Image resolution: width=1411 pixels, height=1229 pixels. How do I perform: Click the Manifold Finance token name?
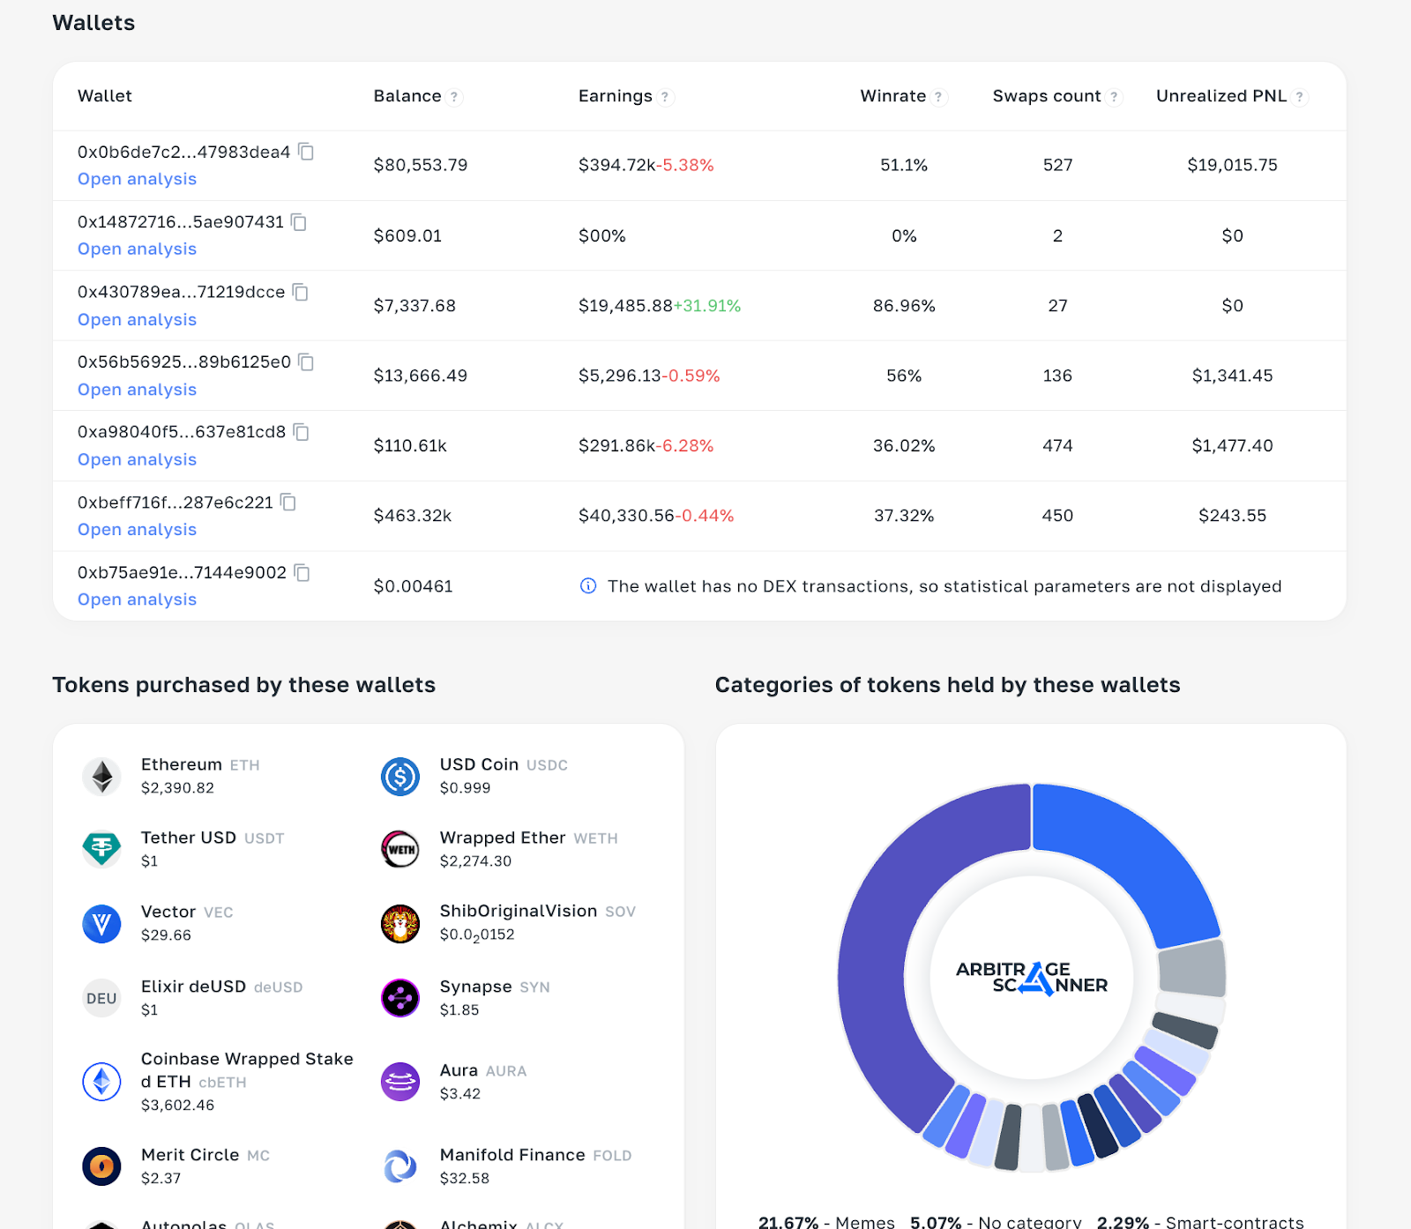[512, 1155]
